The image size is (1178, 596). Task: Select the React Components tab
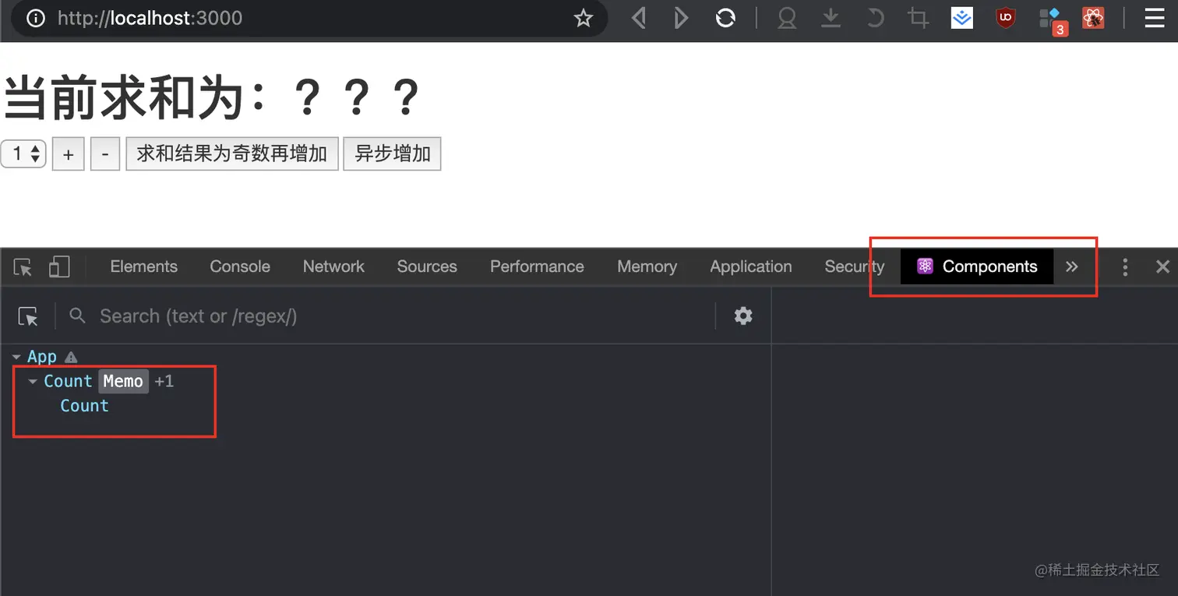977,266
